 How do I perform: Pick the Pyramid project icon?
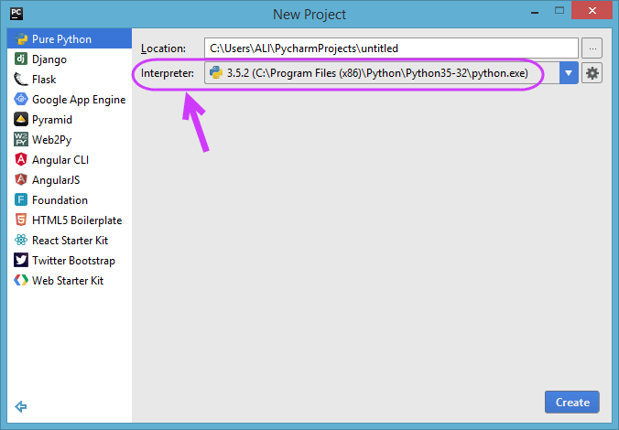[x=20, y=120]
